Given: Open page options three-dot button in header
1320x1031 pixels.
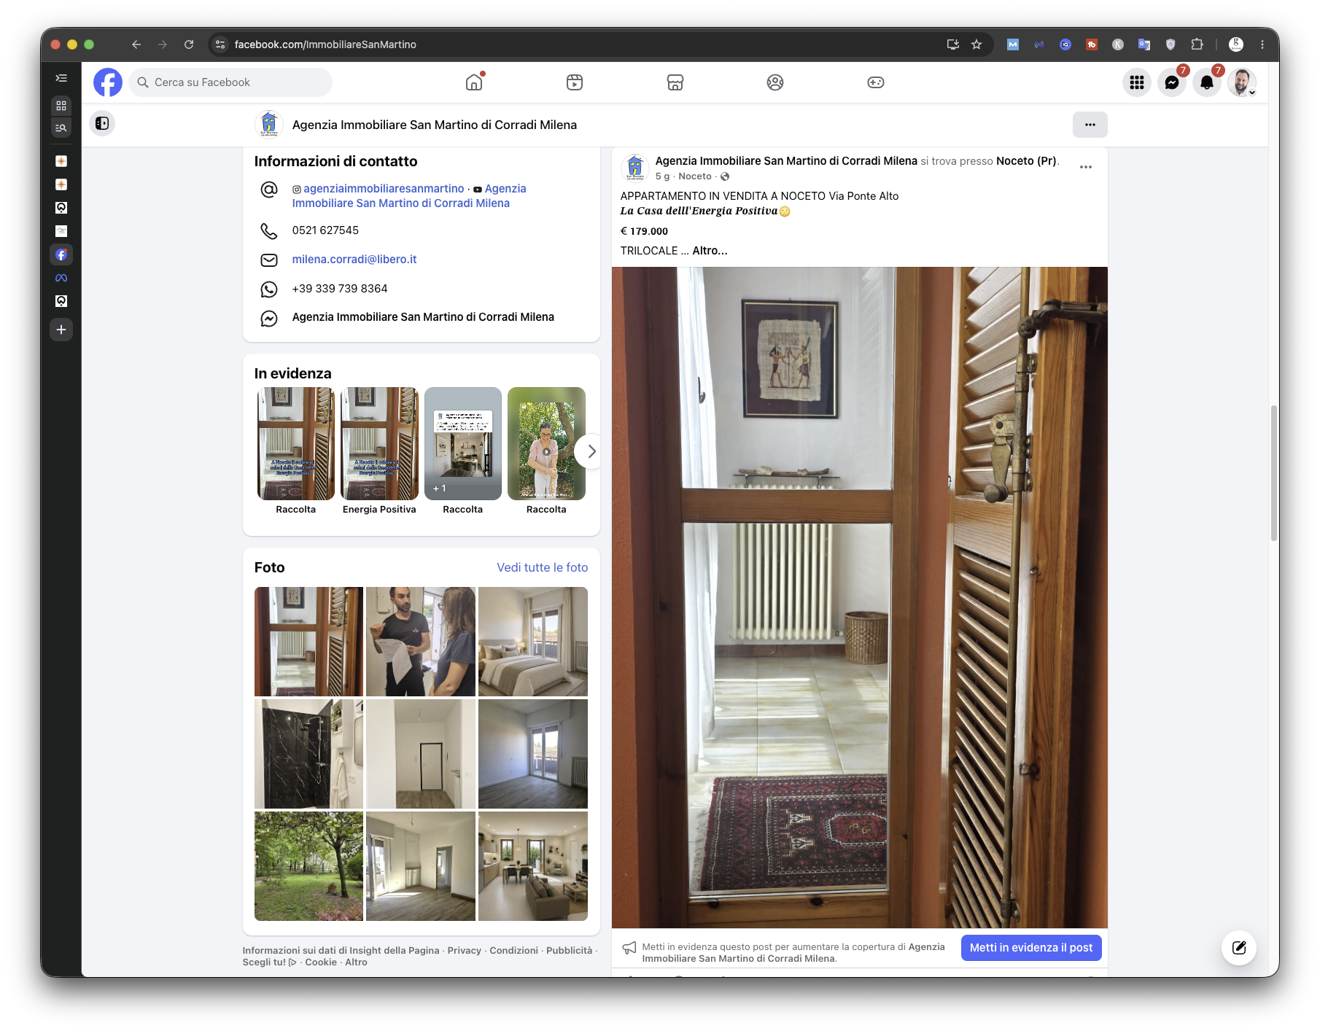Looking at the screenshot, I should click(x=1090, y=125).
